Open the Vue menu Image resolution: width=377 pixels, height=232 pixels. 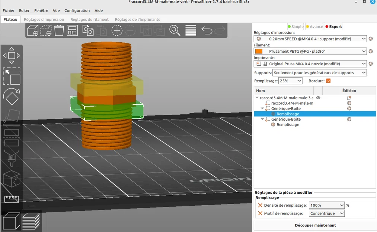(x=56, y=10)
